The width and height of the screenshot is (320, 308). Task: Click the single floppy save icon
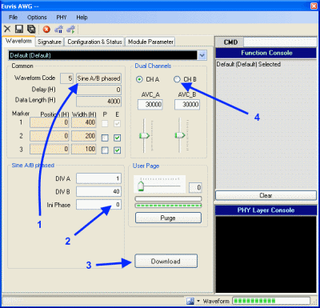click(19, 29)
